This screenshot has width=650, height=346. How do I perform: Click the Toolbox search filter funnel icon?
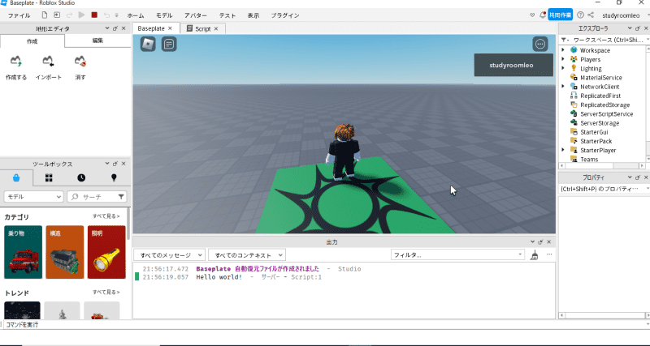coord(121,197)
